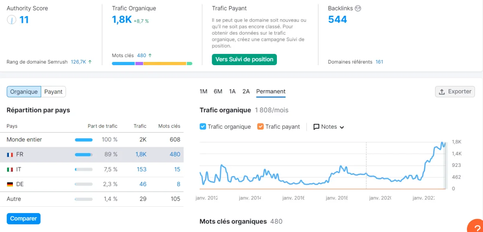
Task: Click the FR keywords value 480
Action: 175,154
